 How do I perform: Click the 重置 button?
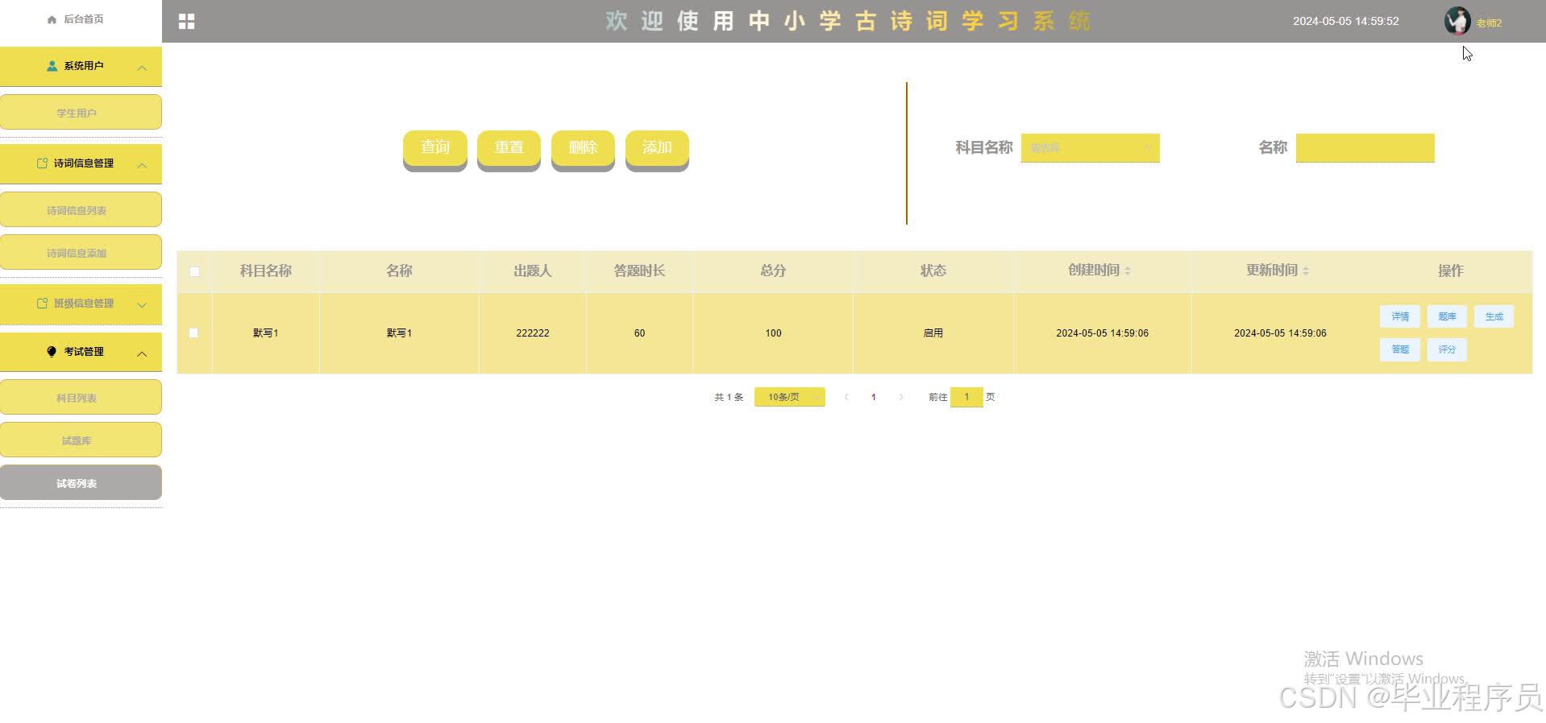(x=509, y=149)
